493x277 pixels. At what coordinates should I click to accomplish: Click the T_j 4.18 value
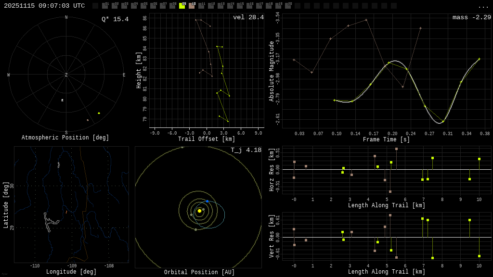click(x=246, y=150)
